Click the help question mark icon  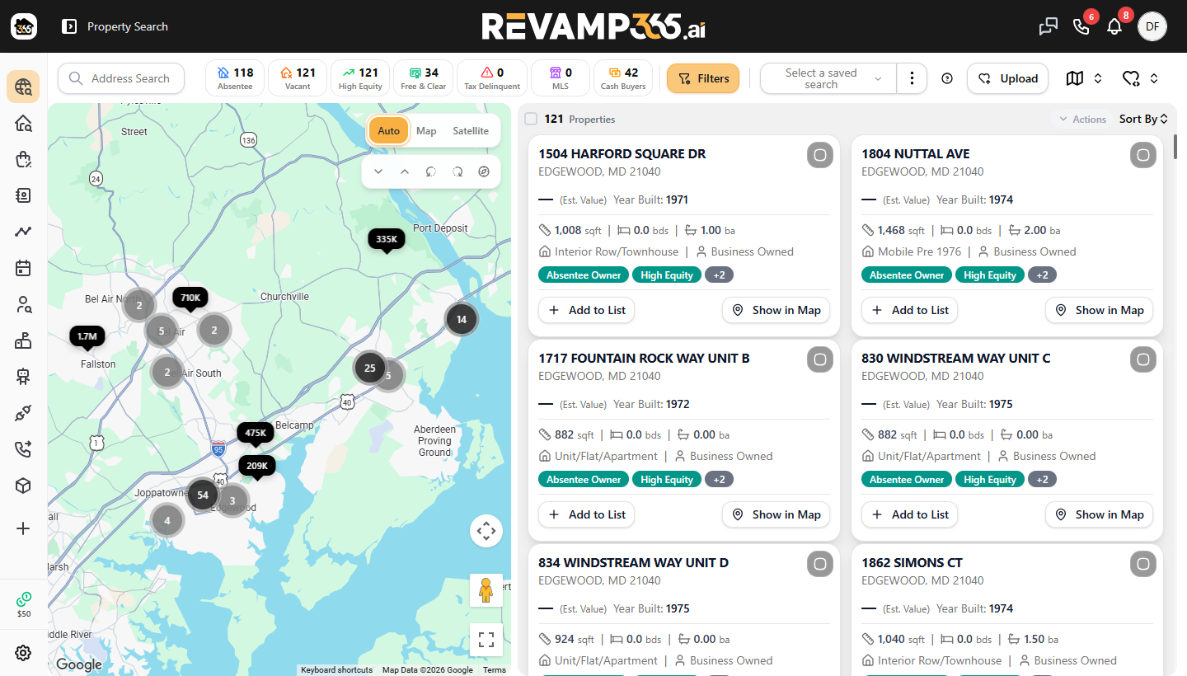(947, 78)
